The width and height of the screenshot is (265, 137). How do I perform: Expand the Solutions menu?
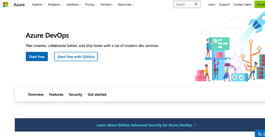click(74, 5)
